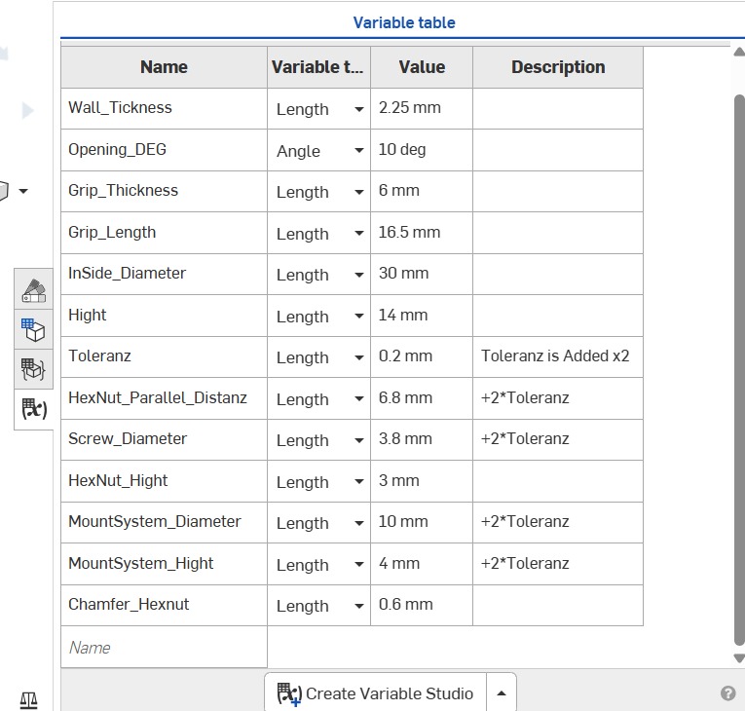745x711 pixels.
Task: Open the Custom table panel icon
Action: [34, 369]
